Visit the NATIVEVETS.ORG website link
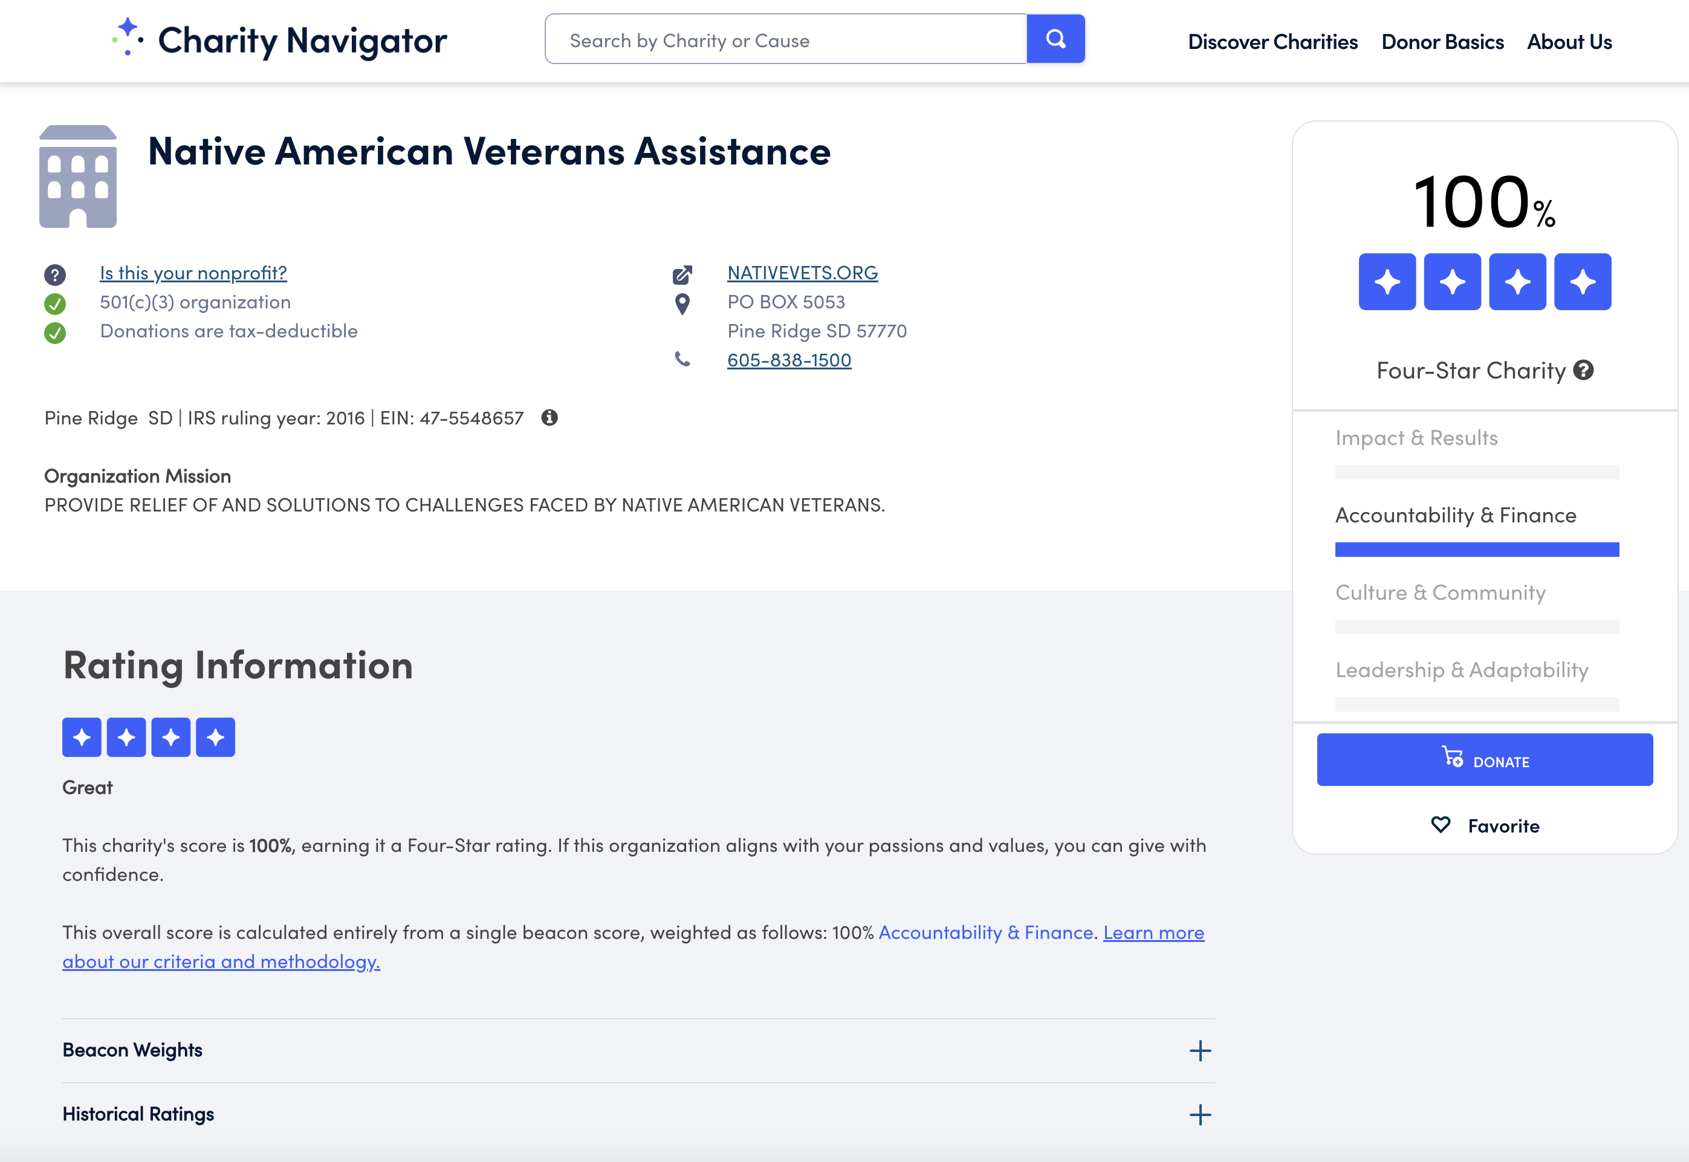 [x=802, y=273]
